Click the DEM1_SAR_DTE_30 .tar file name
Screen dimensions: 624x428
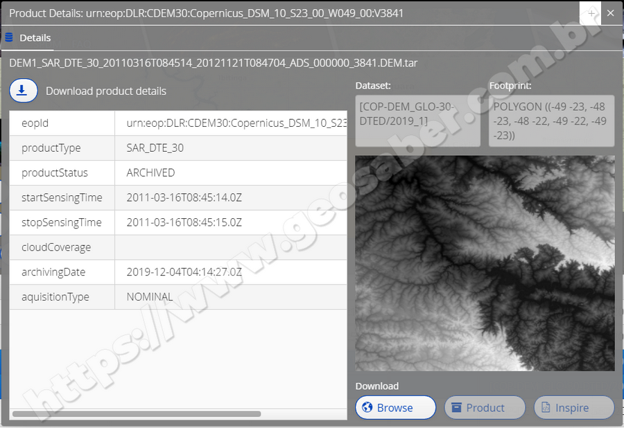(214, 63)
